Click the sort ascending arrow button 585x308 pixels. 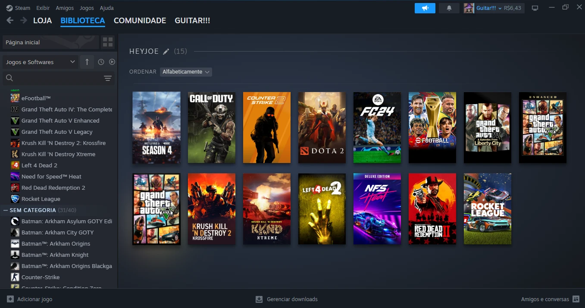coord(87,62)
